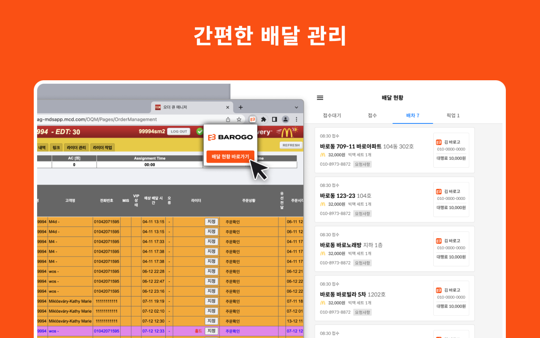Select the 오더 큐 매니저 browser tab

coord(192,107)
